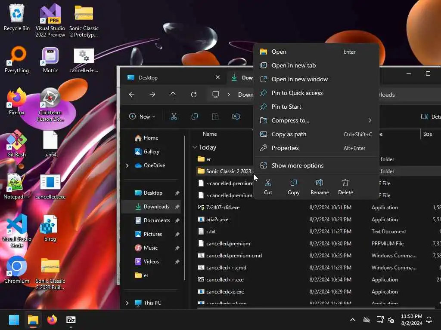Select the cancelled+ batch file on desktop
The width and height of the screenshot is (441, 330).
tap(84, 59)
